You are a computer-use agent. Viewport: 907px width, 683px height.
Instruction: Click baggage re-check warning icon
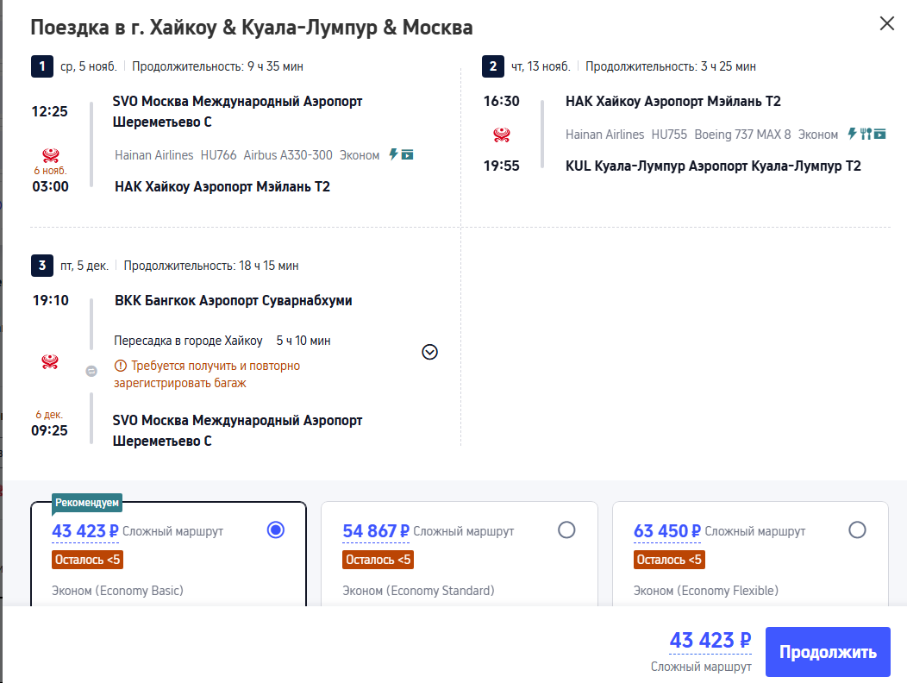121,366
